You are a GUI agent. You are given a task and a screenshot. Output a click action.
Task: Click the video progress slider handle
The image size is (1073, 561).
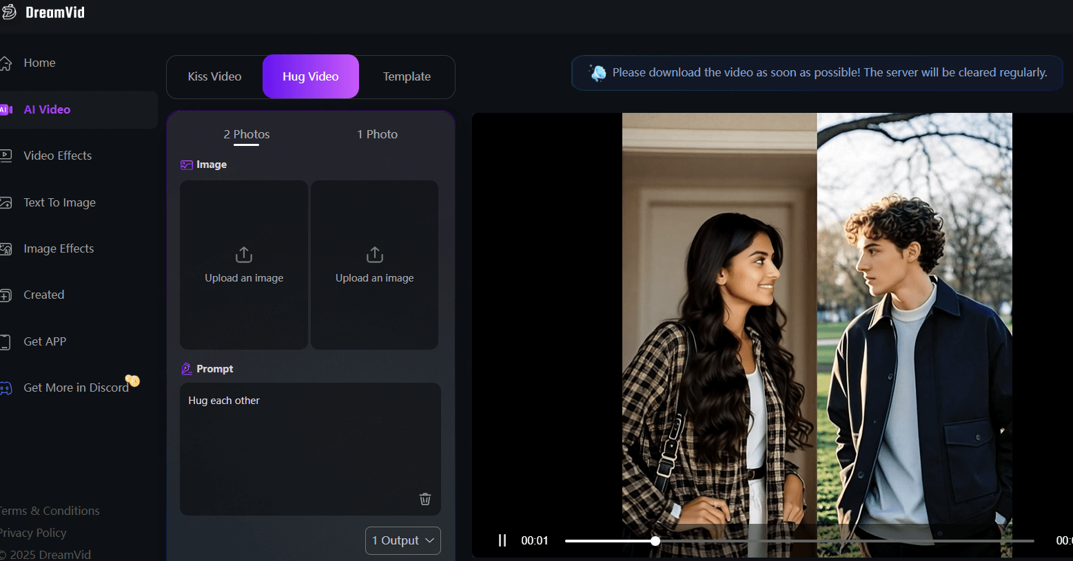pos(655,541)
